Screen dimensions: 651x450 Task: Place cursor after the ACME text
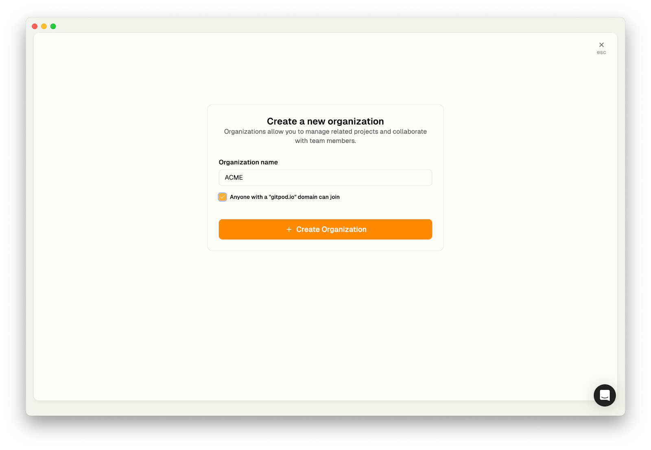click(x=243, y=177)
